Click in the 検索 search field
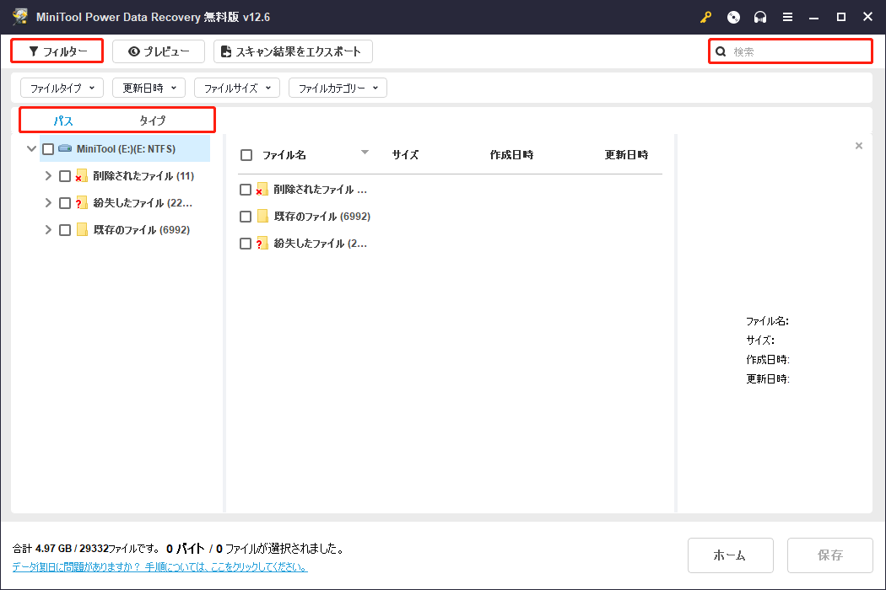Screen dimensions: 886x590 pyautogui.click(x=791, y=52)
